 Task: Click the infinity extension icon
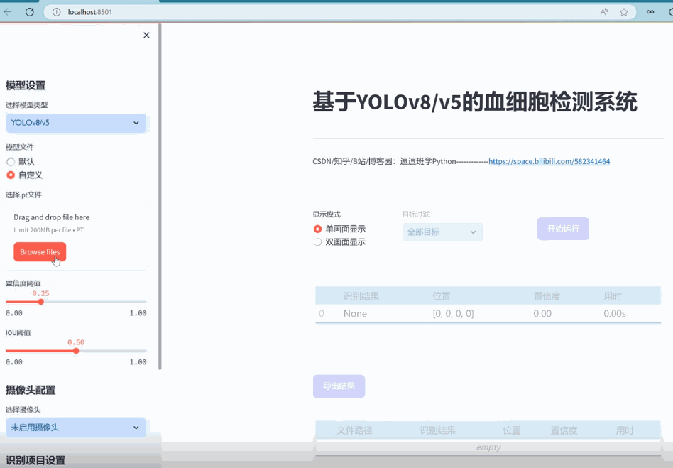click(650, 12)
